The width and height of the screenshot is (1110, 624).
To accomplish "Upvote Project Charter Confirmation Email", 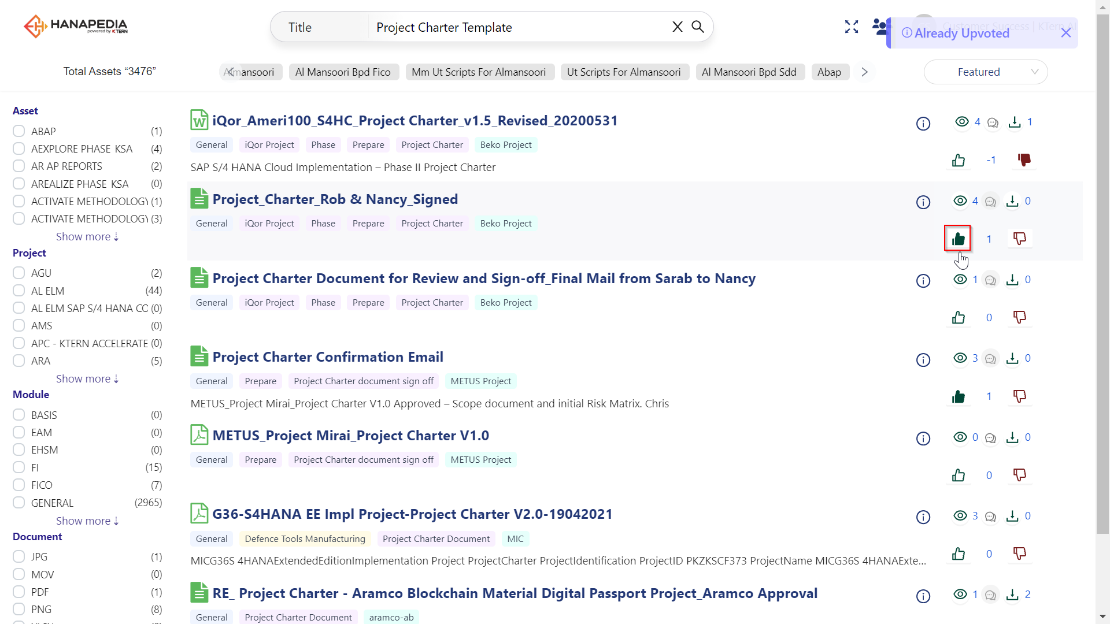I will click(x=959, y=396).
